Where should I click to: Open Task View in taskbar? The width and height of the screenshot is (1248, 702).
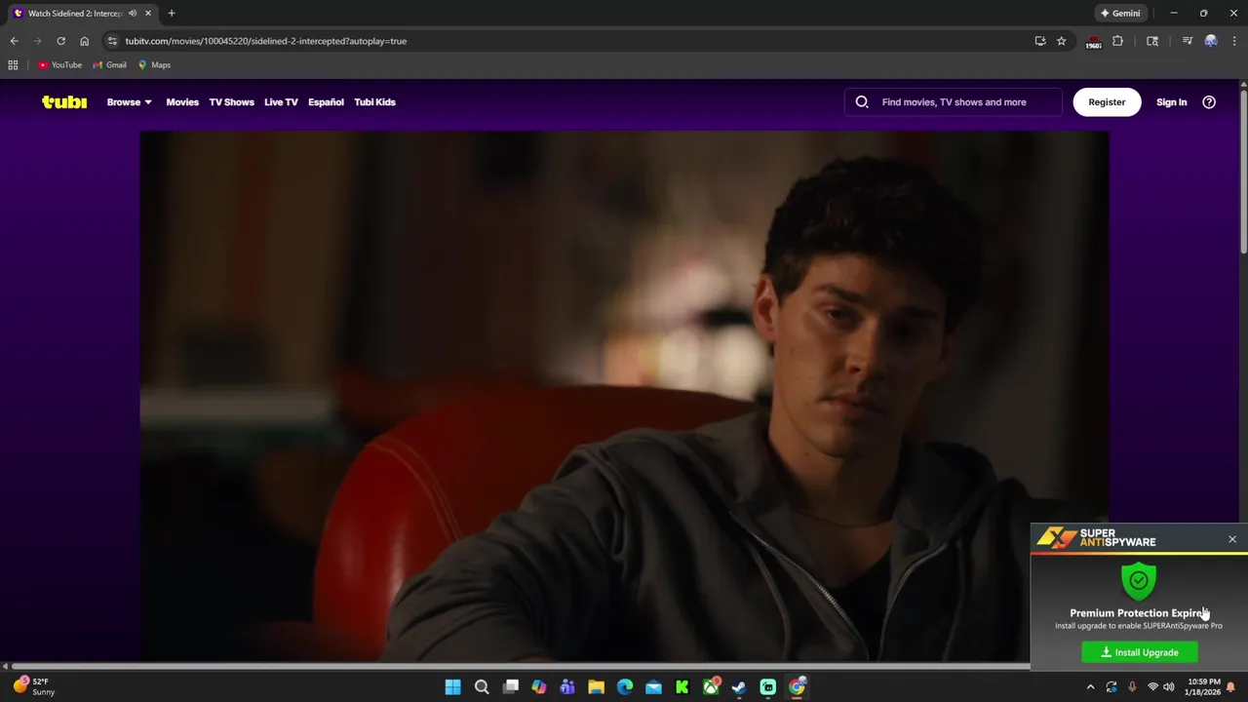510,687
